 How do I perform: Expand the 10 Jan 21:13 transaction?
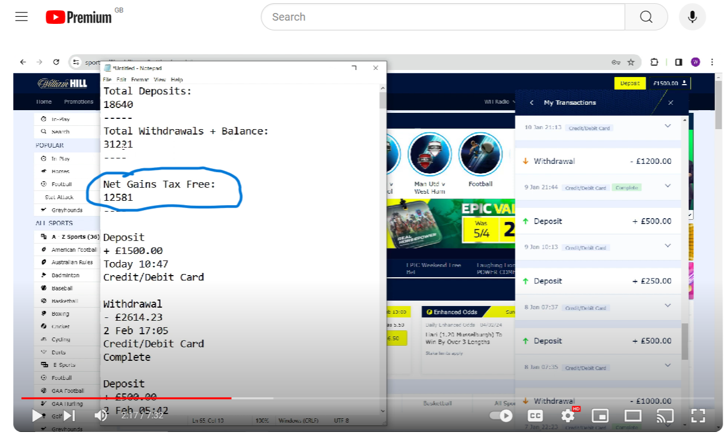[667, 126]
